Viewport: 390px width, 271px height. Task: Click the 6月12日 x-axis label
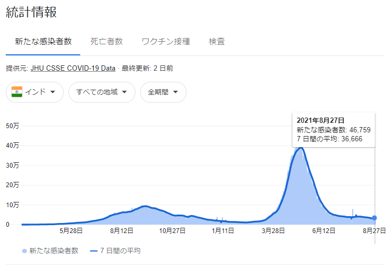(x=324, y=231)
